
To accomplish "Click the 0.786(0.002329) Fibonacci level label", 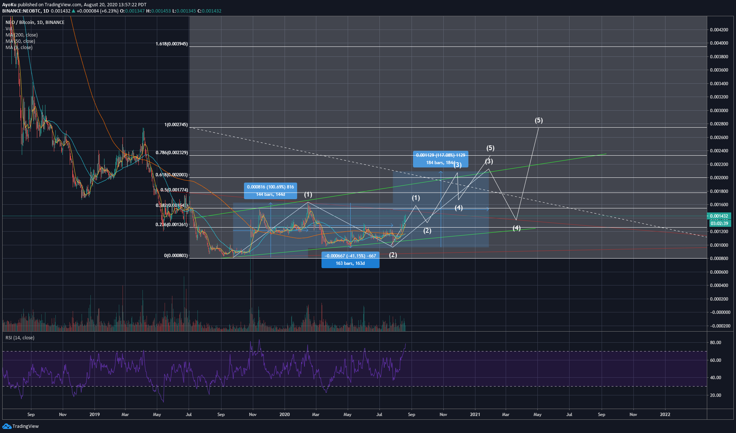I will pos(172,153).
